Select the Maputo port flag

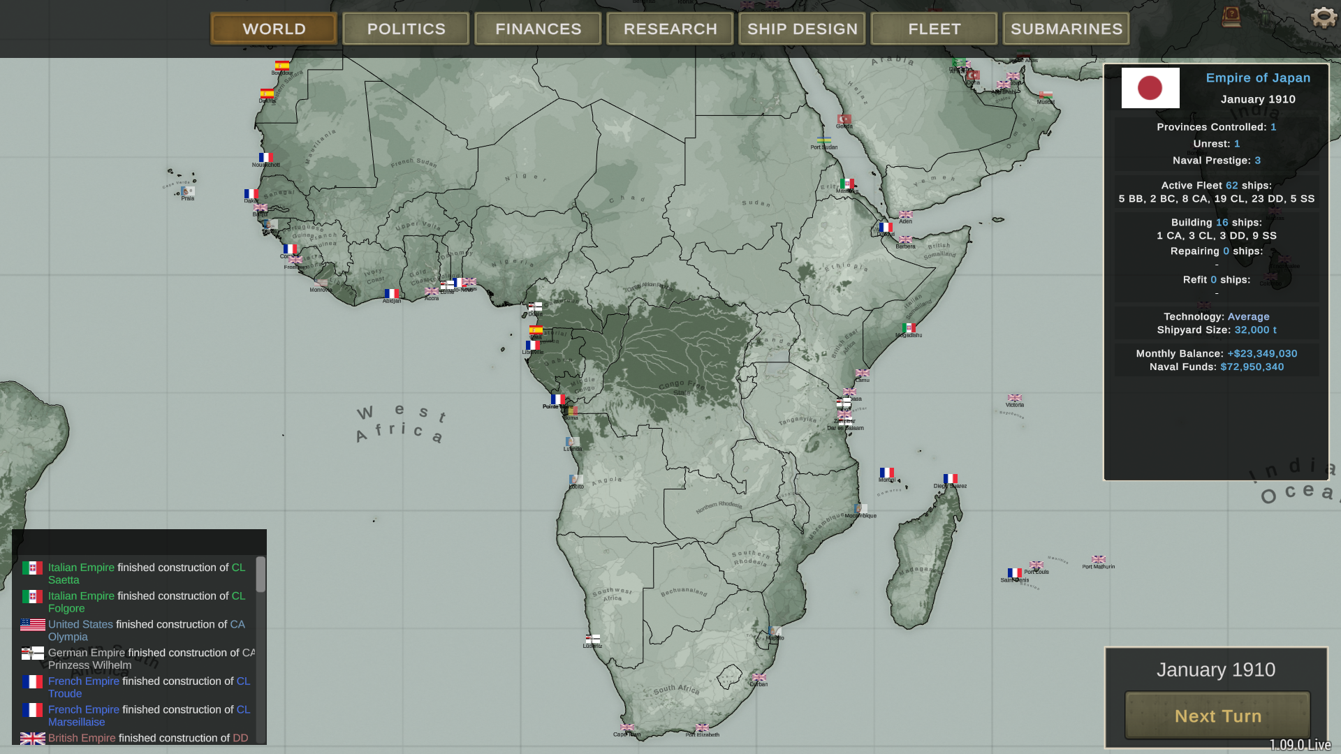click(x=775, y=631)
